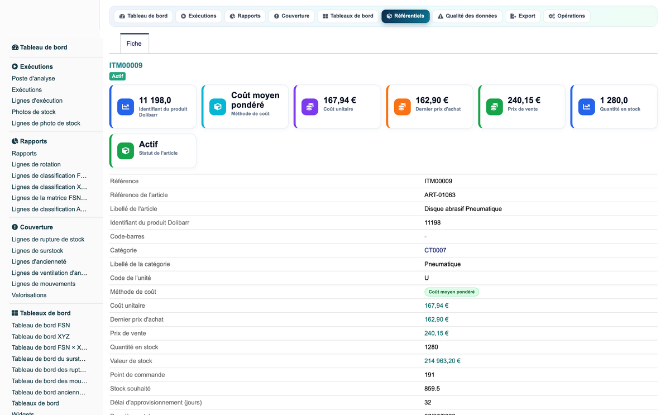Open Lignes d'ancienneté in sidebar
This screenshot has height=415, width=670.
tap(39, 262)
